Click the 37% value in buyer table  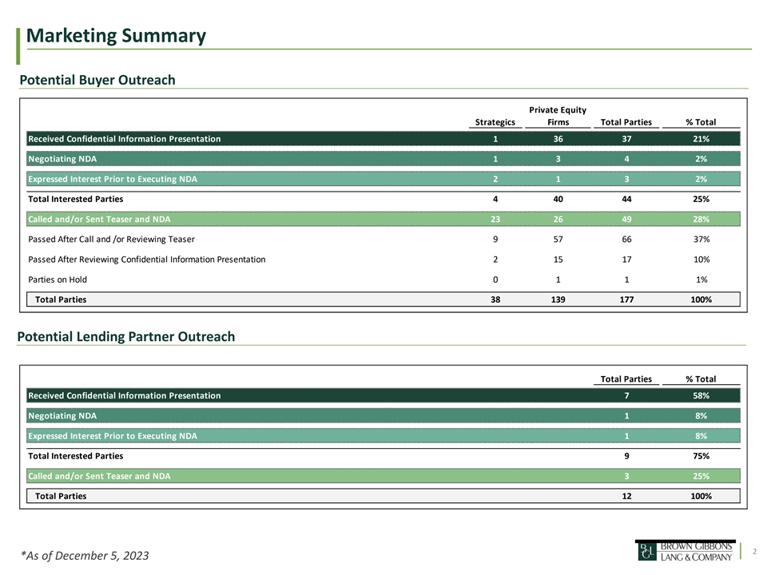701,239
